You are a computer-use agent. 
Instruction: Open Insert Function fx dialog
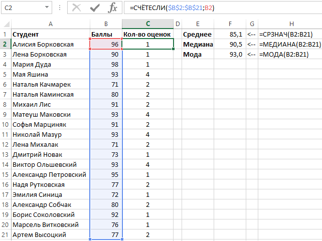coord(113,8)
